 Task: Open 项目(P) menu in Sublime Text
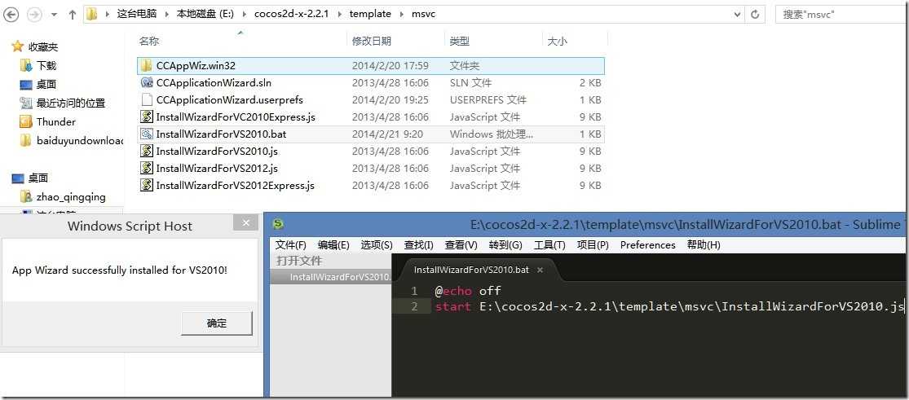point(593,245)
